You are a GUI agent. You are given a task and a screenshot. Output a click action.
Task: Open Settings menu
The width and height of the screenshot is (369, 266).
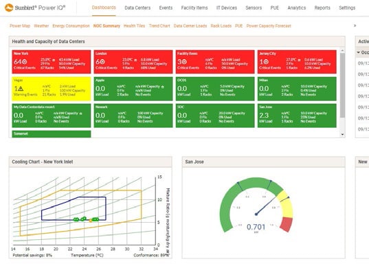point(347,8)
